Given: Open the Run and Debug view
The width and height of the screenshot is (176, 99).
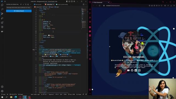Looking at the screenshot, I should click(x=2, y=18).
